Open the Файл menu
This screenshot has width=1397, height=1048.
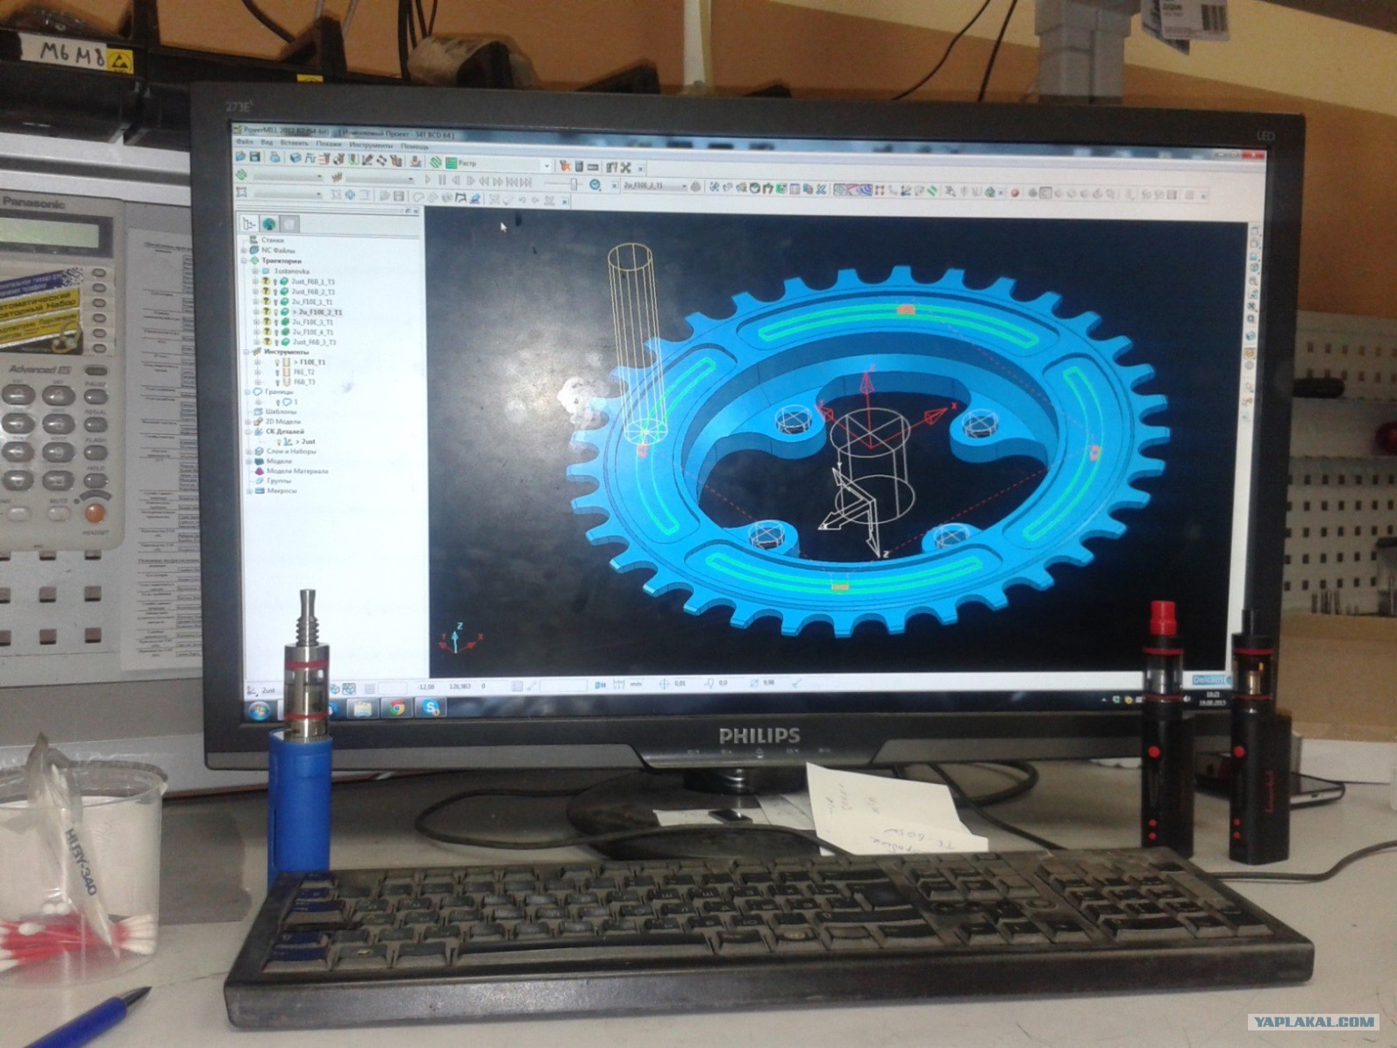tap(245, 143)
